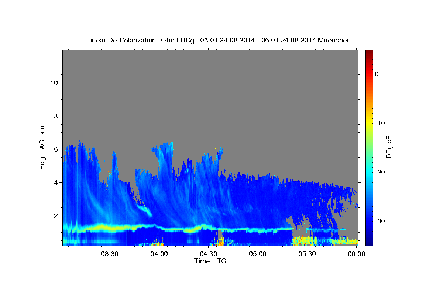Click the height tick label 2

[x=55, y=216]
